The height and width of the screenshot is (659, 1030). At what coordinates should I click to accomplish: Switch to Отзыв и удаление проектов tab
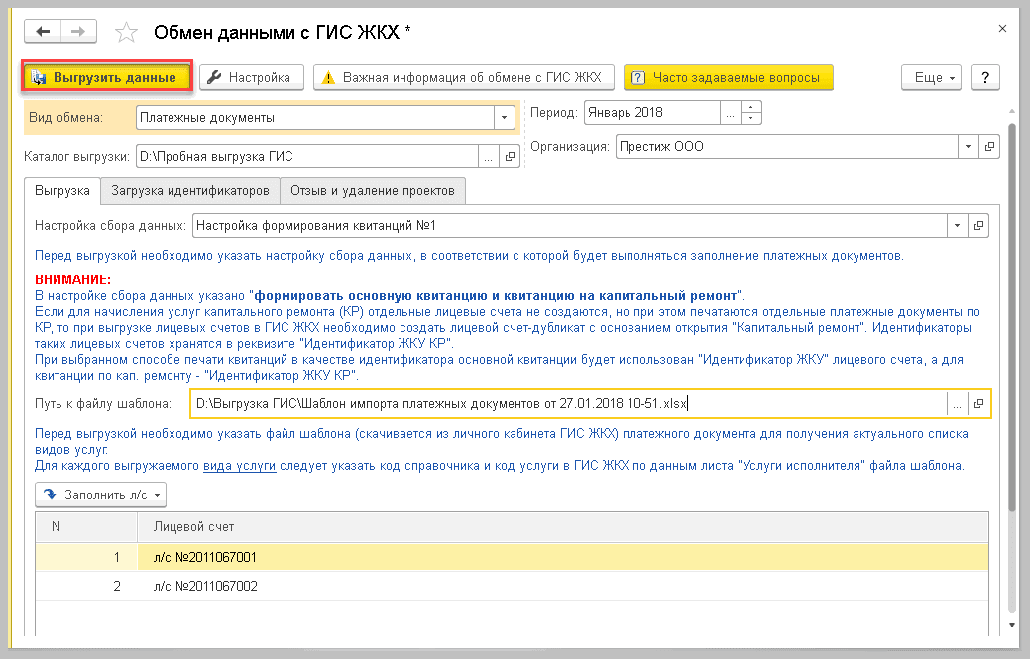(372, 189)
